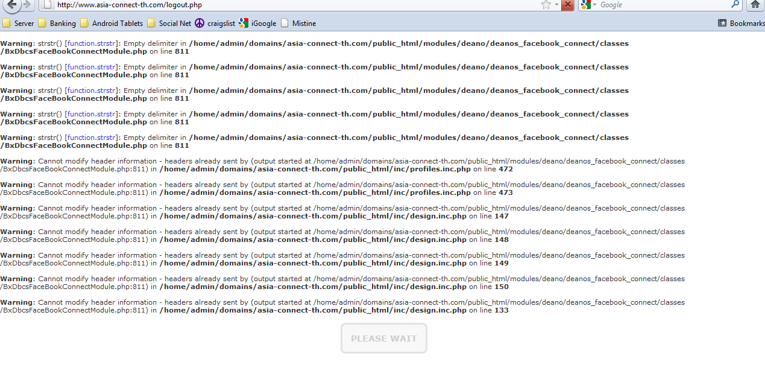This screenshot has width=765, height=391.
Task: Open the Social Net bookmarks folder
Action: tap(169, 24)
